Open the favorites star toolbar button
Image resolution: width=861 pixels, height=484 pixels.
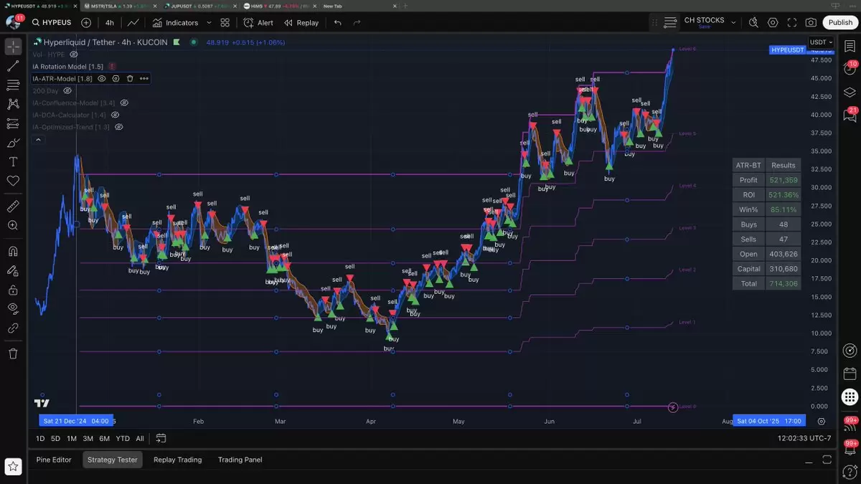13,466
